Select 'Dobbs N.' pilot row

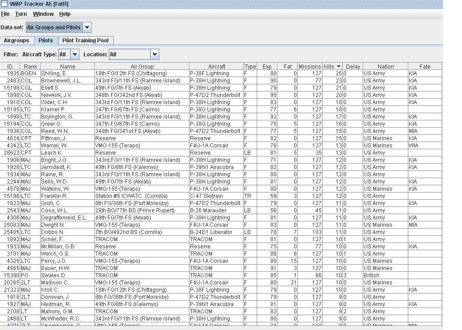pyautogui.click(x=221, y=232)
